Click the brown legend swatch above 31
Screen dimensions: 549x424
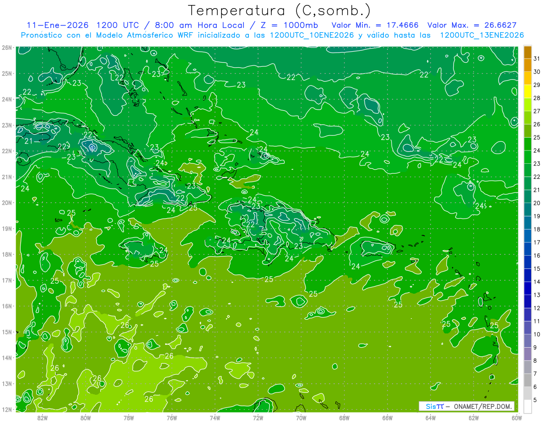(527, 52)
